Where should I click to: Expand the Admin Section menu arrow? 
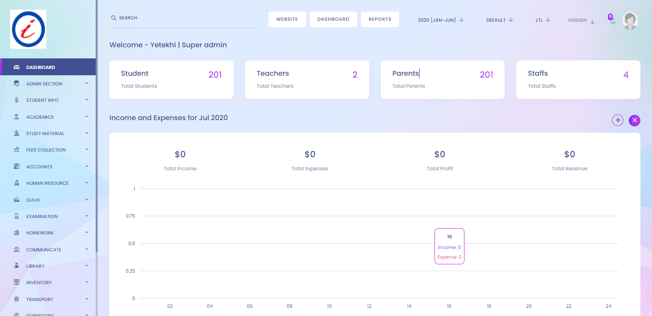(x=87, y=83)
